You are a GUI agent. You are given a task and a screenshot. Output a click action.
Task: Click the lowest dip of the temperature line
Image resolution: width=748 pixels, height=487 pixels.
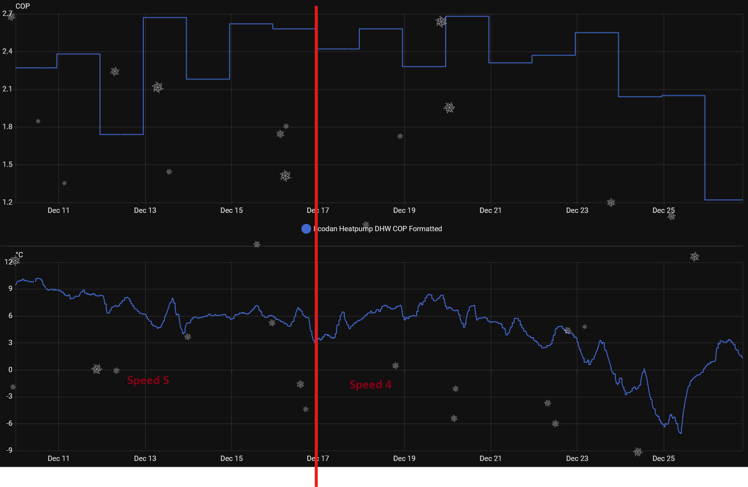(x=680, y=433)
